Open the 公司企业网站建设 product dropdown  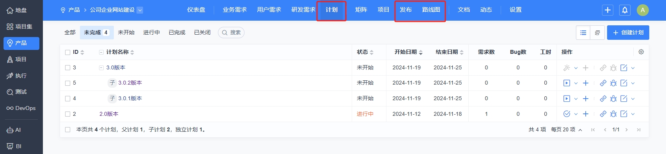(140, 10)
